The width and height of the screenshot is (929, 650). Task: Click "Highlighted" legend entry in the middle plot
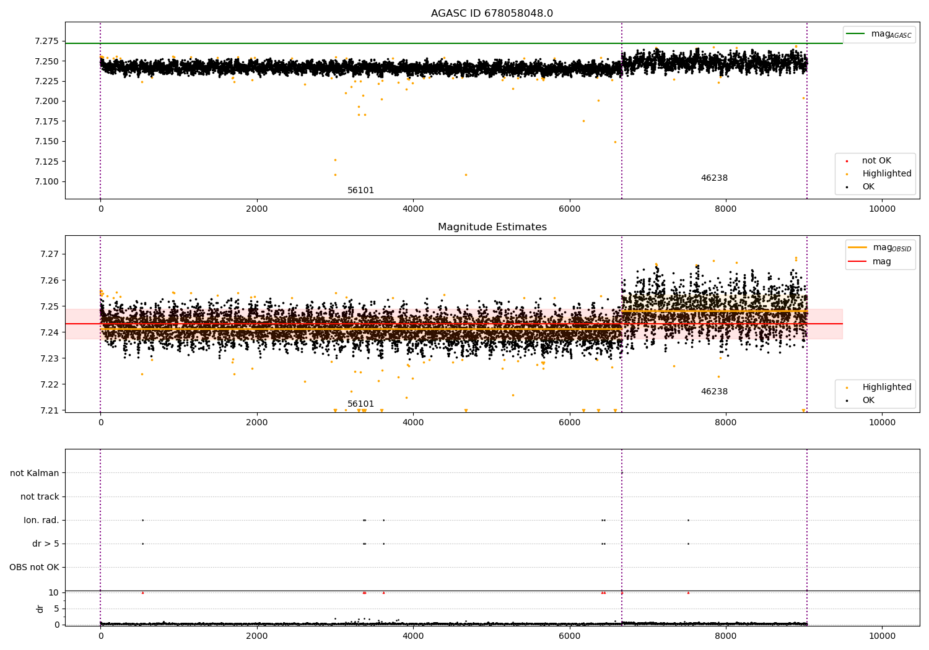[x=877, y=388]
